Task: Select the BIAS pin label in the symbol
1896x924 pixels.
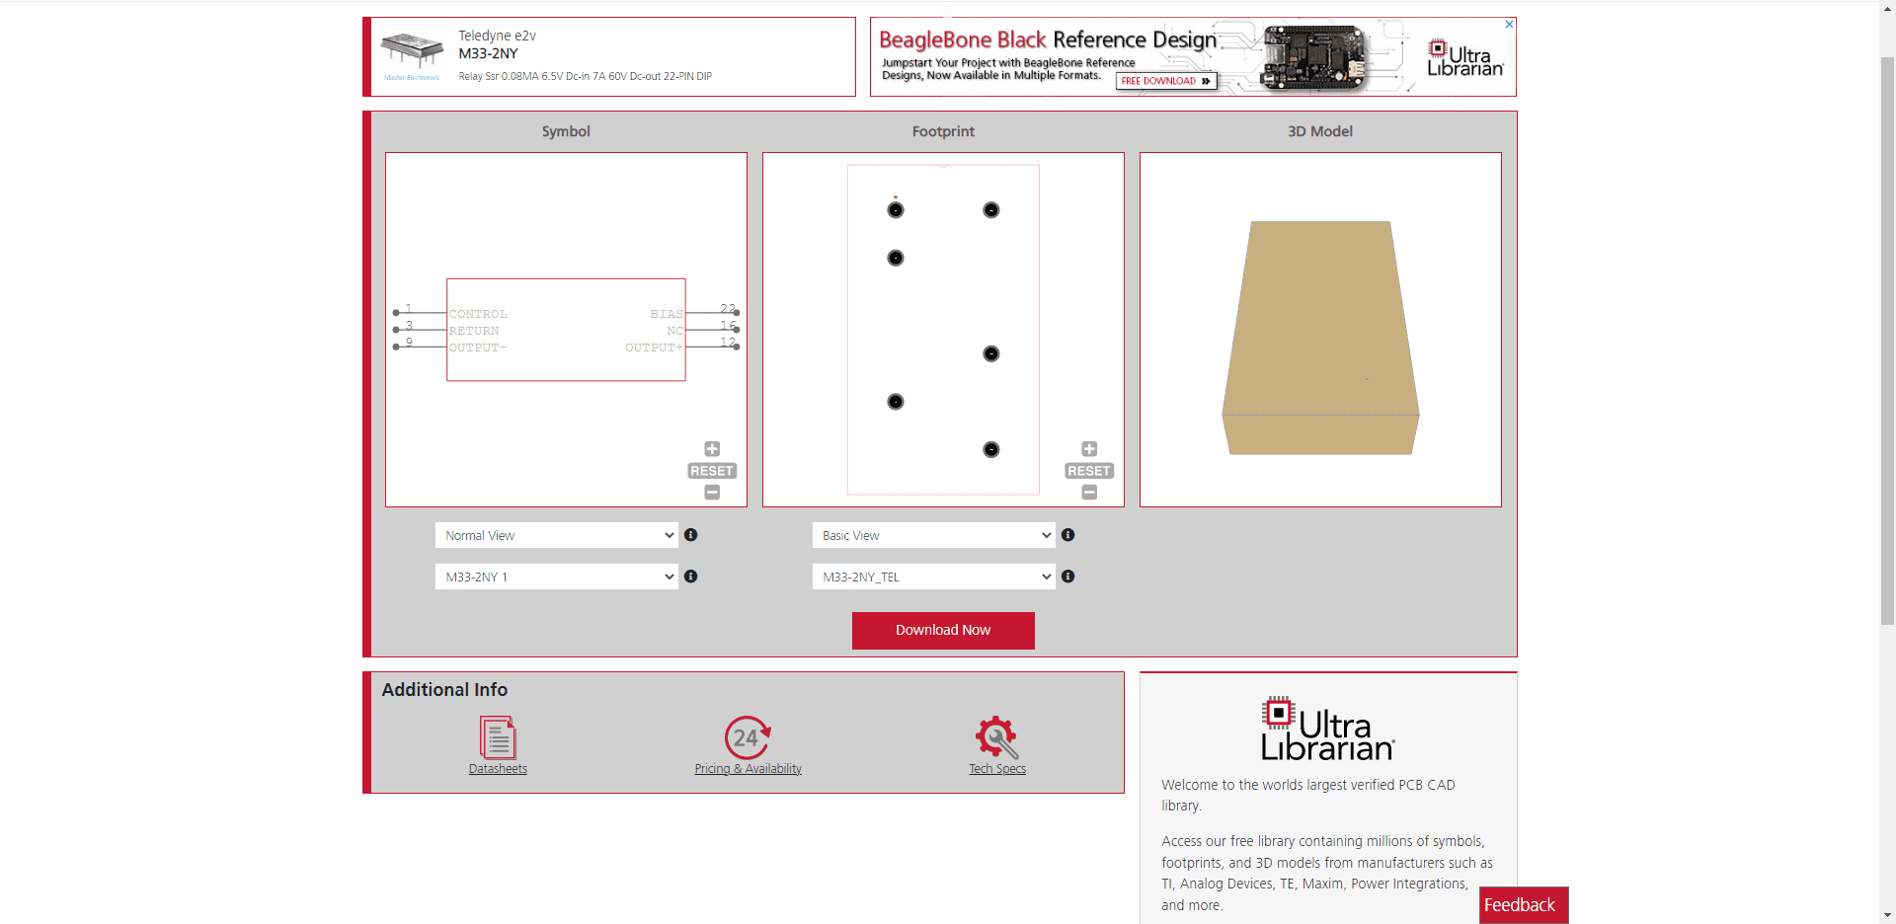Action: tap(667, 314)
